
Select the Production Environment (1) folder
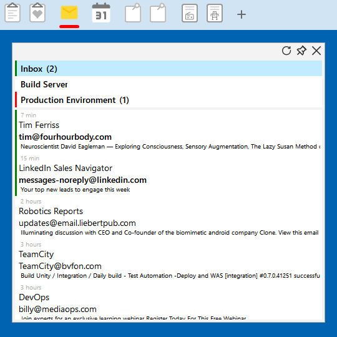click(168, 100)
